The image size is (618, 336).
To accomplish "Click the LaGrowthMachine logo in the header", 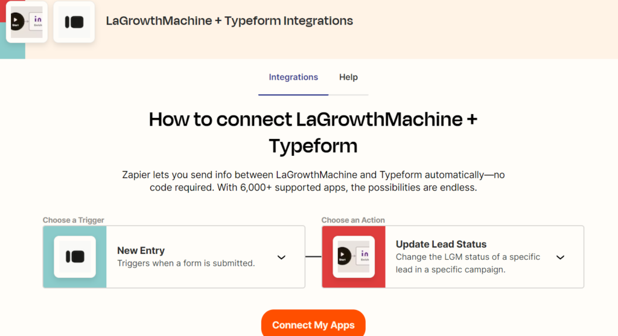I will coord(27,22).
